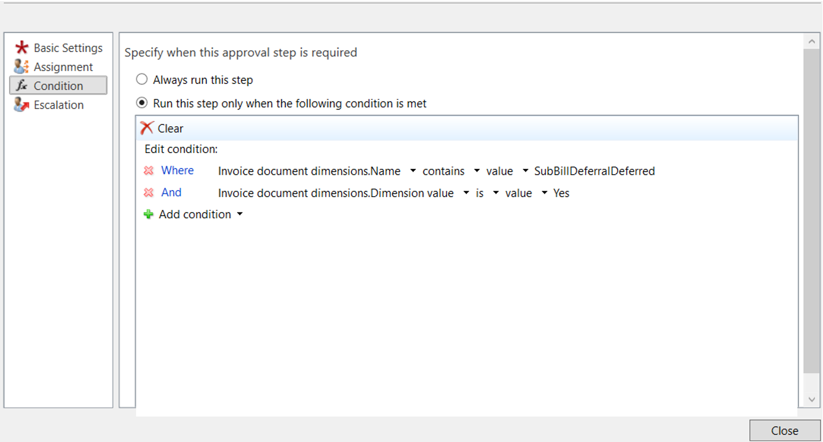Viewport: 823px width, 442px height.
Task: Click the SubBillDeferralDeferred value field
Action: (594, 171)
